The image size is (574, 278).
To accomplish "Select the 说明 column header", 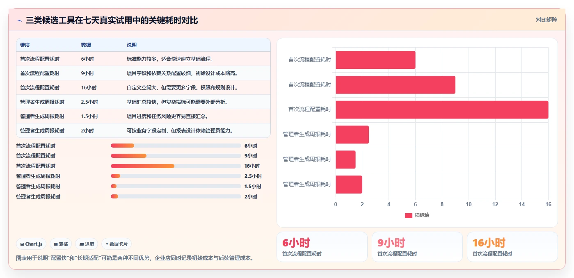I will click(132, 45).
